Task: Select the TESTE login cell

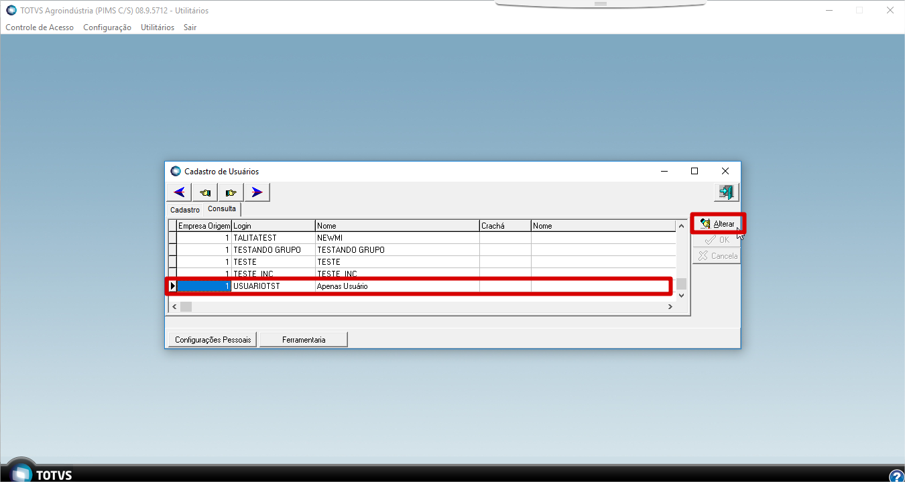Action: coord(274,262)
